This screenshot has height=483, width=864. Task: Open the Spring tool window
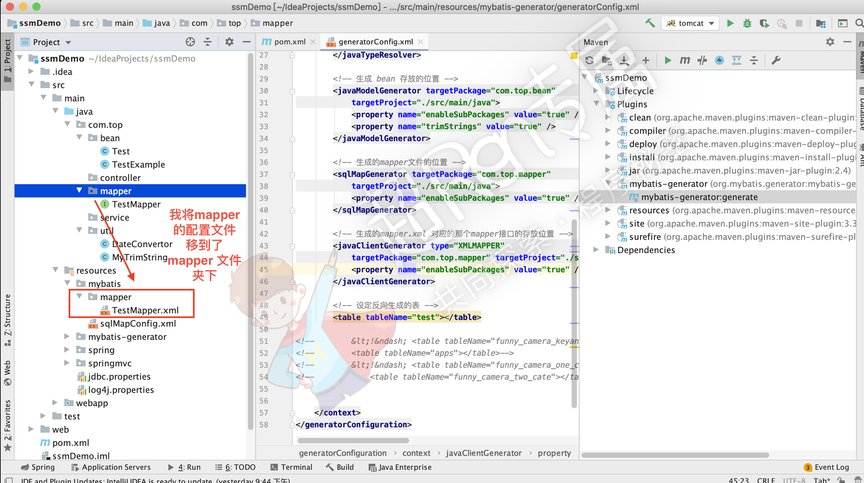37,467
